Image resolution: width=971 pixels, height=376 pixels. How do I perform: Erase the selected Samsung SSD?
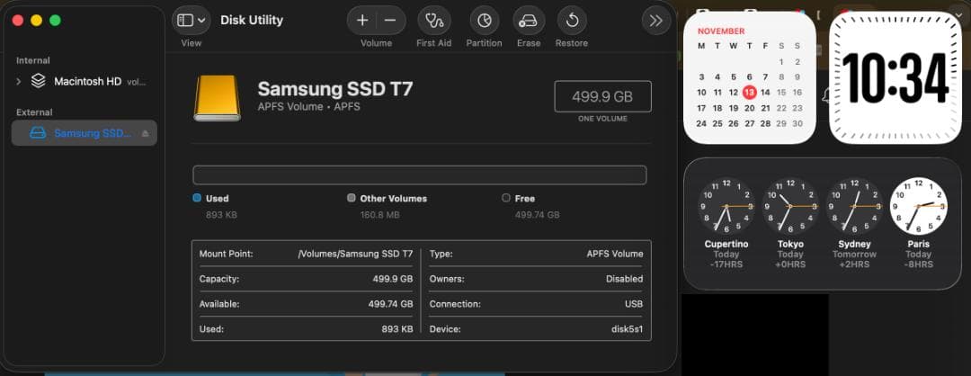(x=529, y=21)
